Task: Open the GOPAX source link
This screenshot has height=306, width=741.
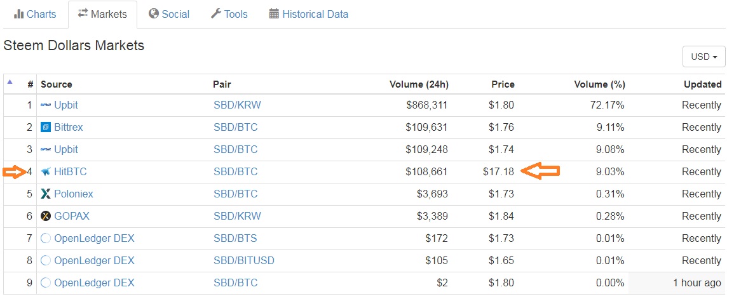Action: tap(72, 216)
